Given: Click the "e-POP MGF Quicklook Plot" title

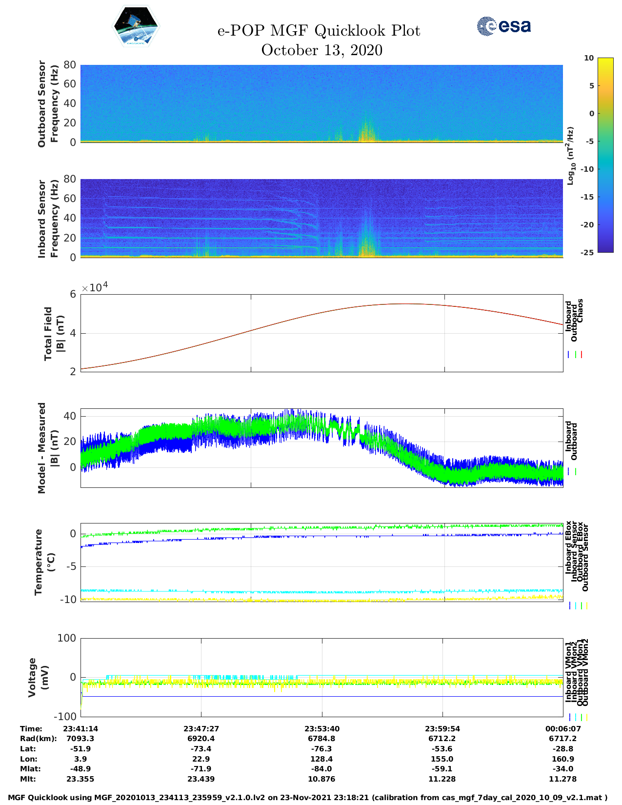Looking at the screenshot, I should (319, 31).
